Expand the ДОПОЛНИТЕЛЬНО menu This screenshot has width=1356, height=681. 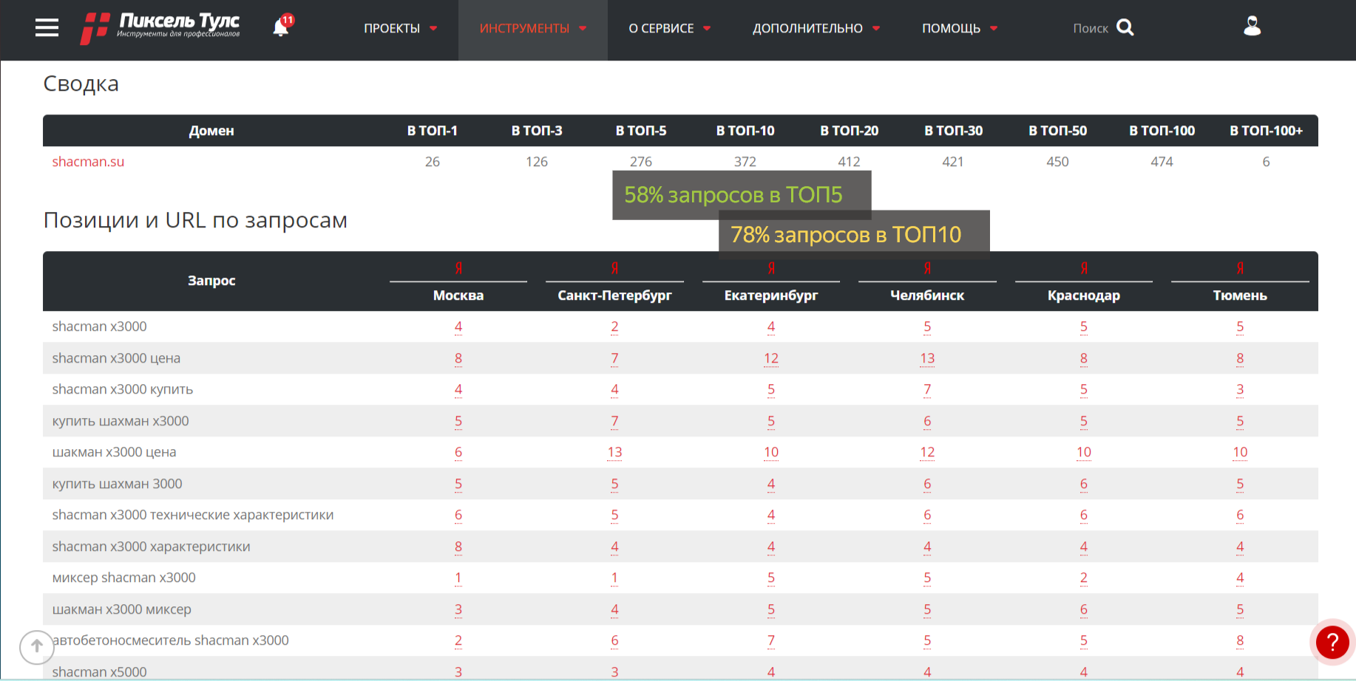(816, 28)
